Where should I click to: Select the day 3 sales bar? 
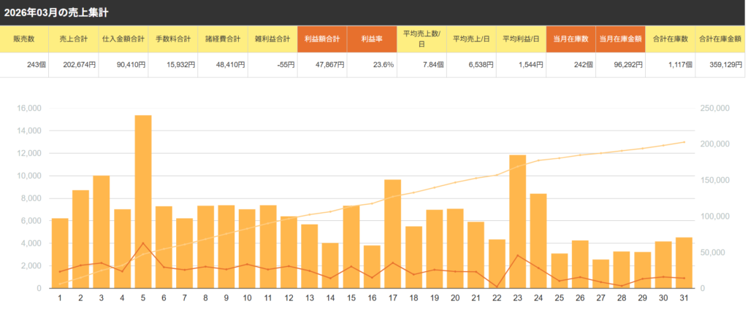[102, 232]
